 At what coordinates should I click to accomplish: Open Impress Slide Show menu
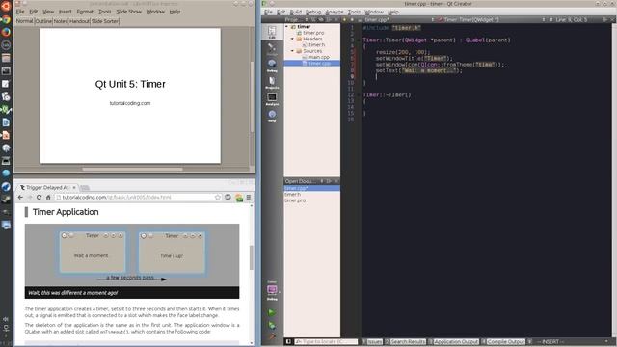(x=128, y=12)
